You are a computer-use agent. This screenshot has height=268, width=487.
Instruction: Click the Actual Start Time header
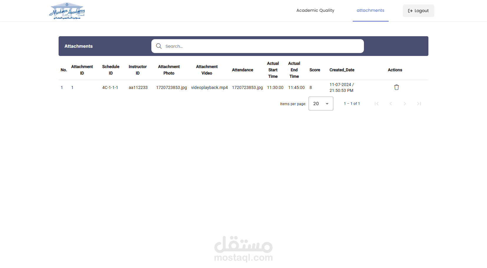point(273,70)
